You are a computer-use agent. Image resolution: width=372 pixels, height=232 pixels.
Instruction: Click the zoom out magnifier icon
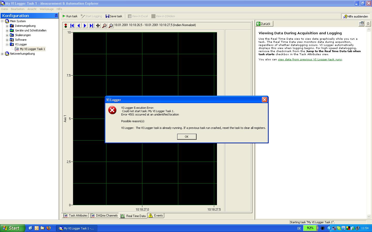pyautogui.click(x=111, y=26)
